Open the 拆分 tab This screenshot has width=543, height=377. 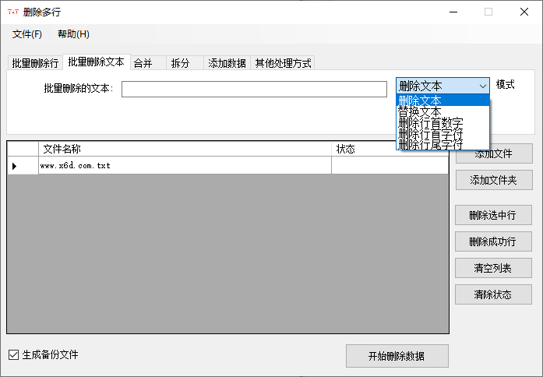tap(180, 63)
